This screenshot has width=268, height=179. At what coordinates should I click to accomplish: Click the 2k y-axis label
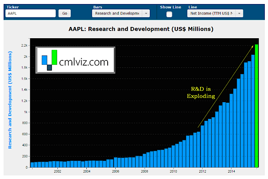coord(26,56)
